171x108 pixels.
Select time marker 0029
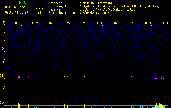tap(148, 23)
